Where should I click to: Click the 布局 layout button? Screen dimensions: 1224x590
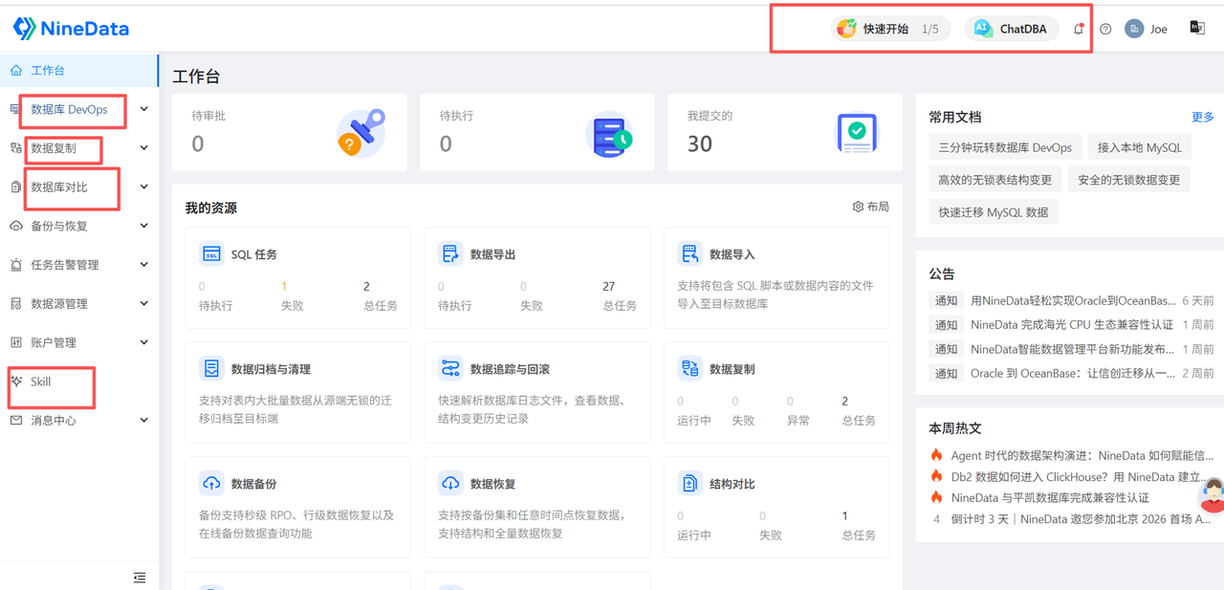870,207
